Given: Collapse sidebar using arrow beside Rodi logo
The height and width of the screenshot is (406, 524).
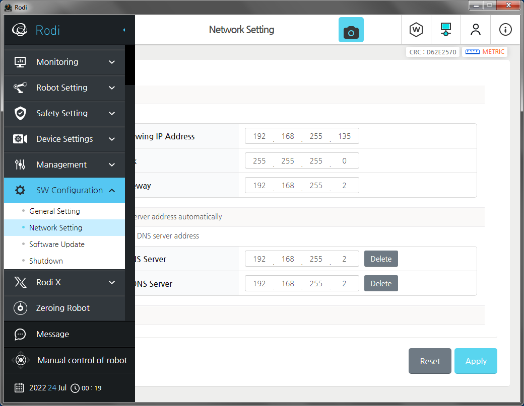Looking at the screenshot, I should pyautogui.click(x=124, y=30).
